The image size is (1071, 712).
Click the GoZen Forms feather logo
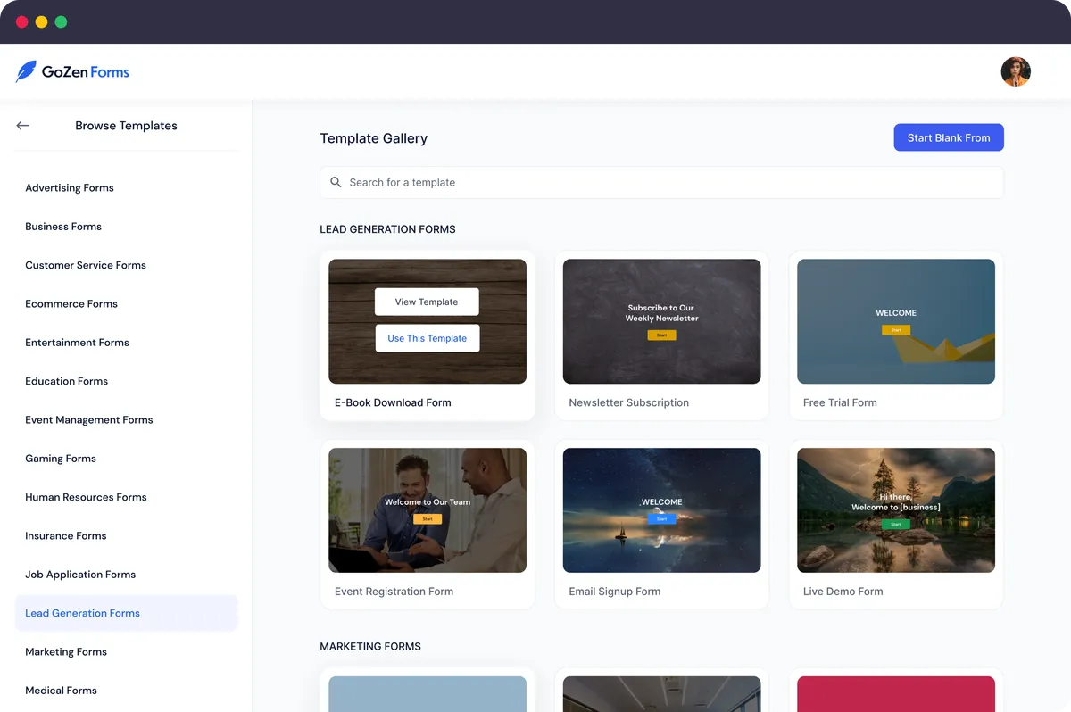point(26,71)
